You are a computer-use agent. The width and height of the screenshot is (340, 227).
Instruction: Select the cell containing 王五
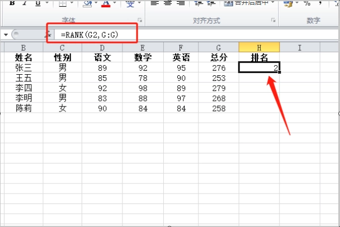(x=23, y=78)
